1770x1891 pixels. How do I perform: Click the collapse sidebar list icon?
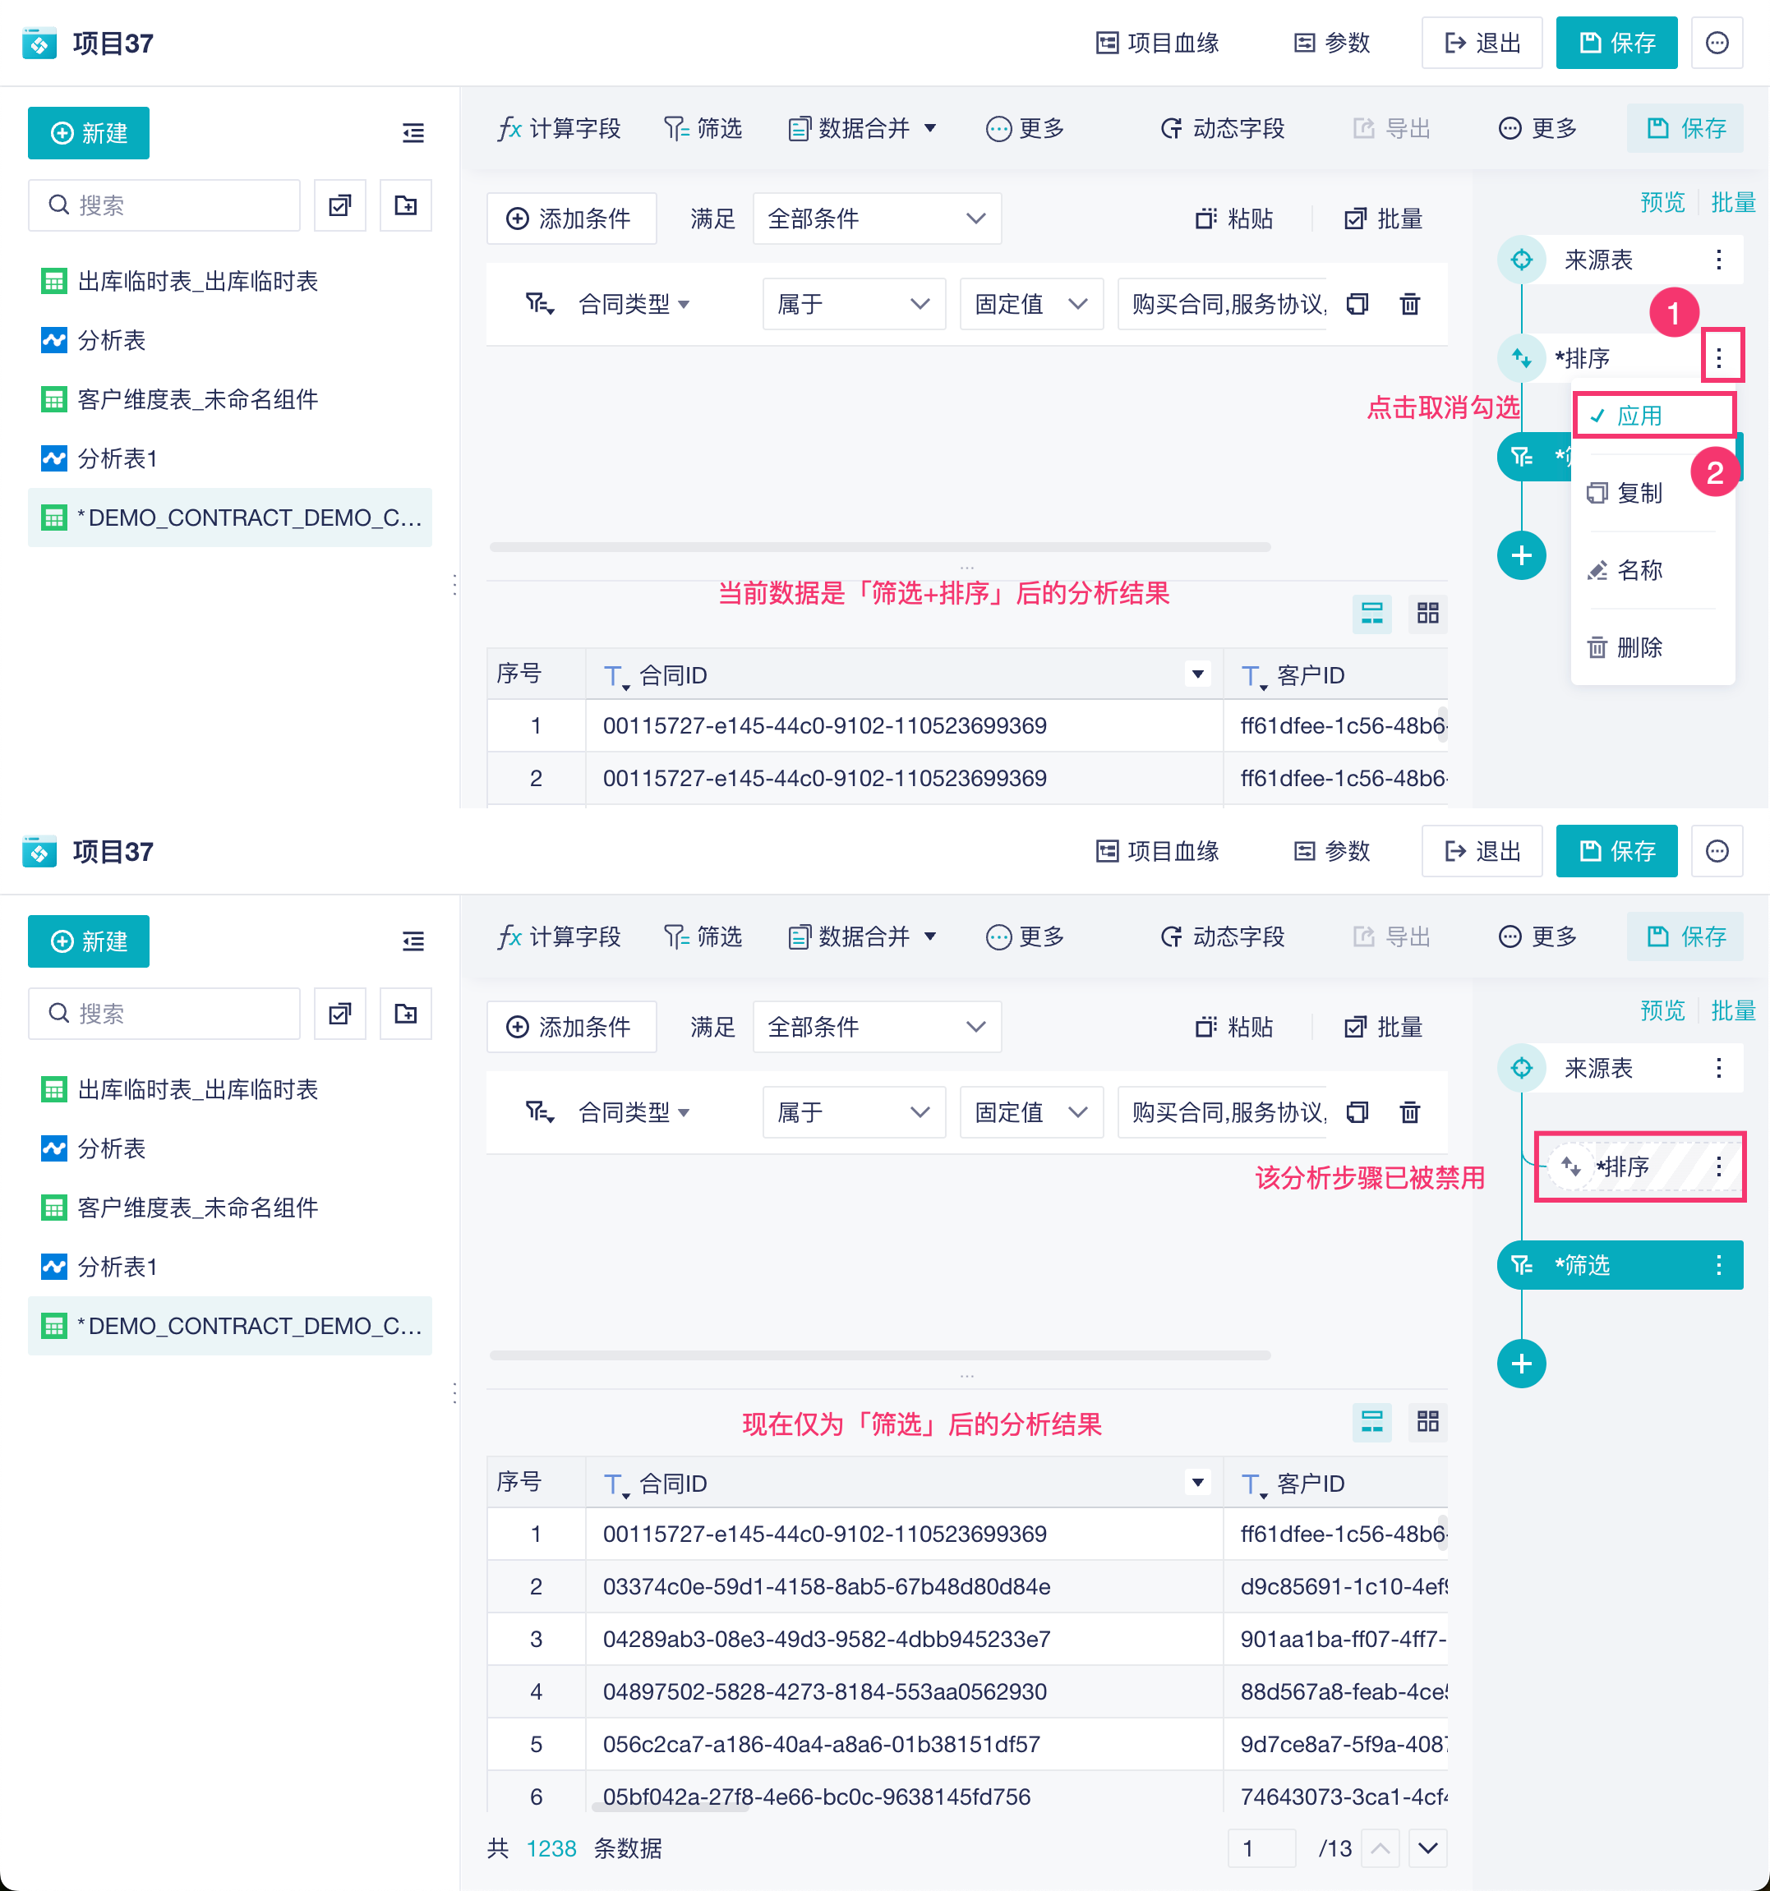pyautogui.click(x=413, y=133)
